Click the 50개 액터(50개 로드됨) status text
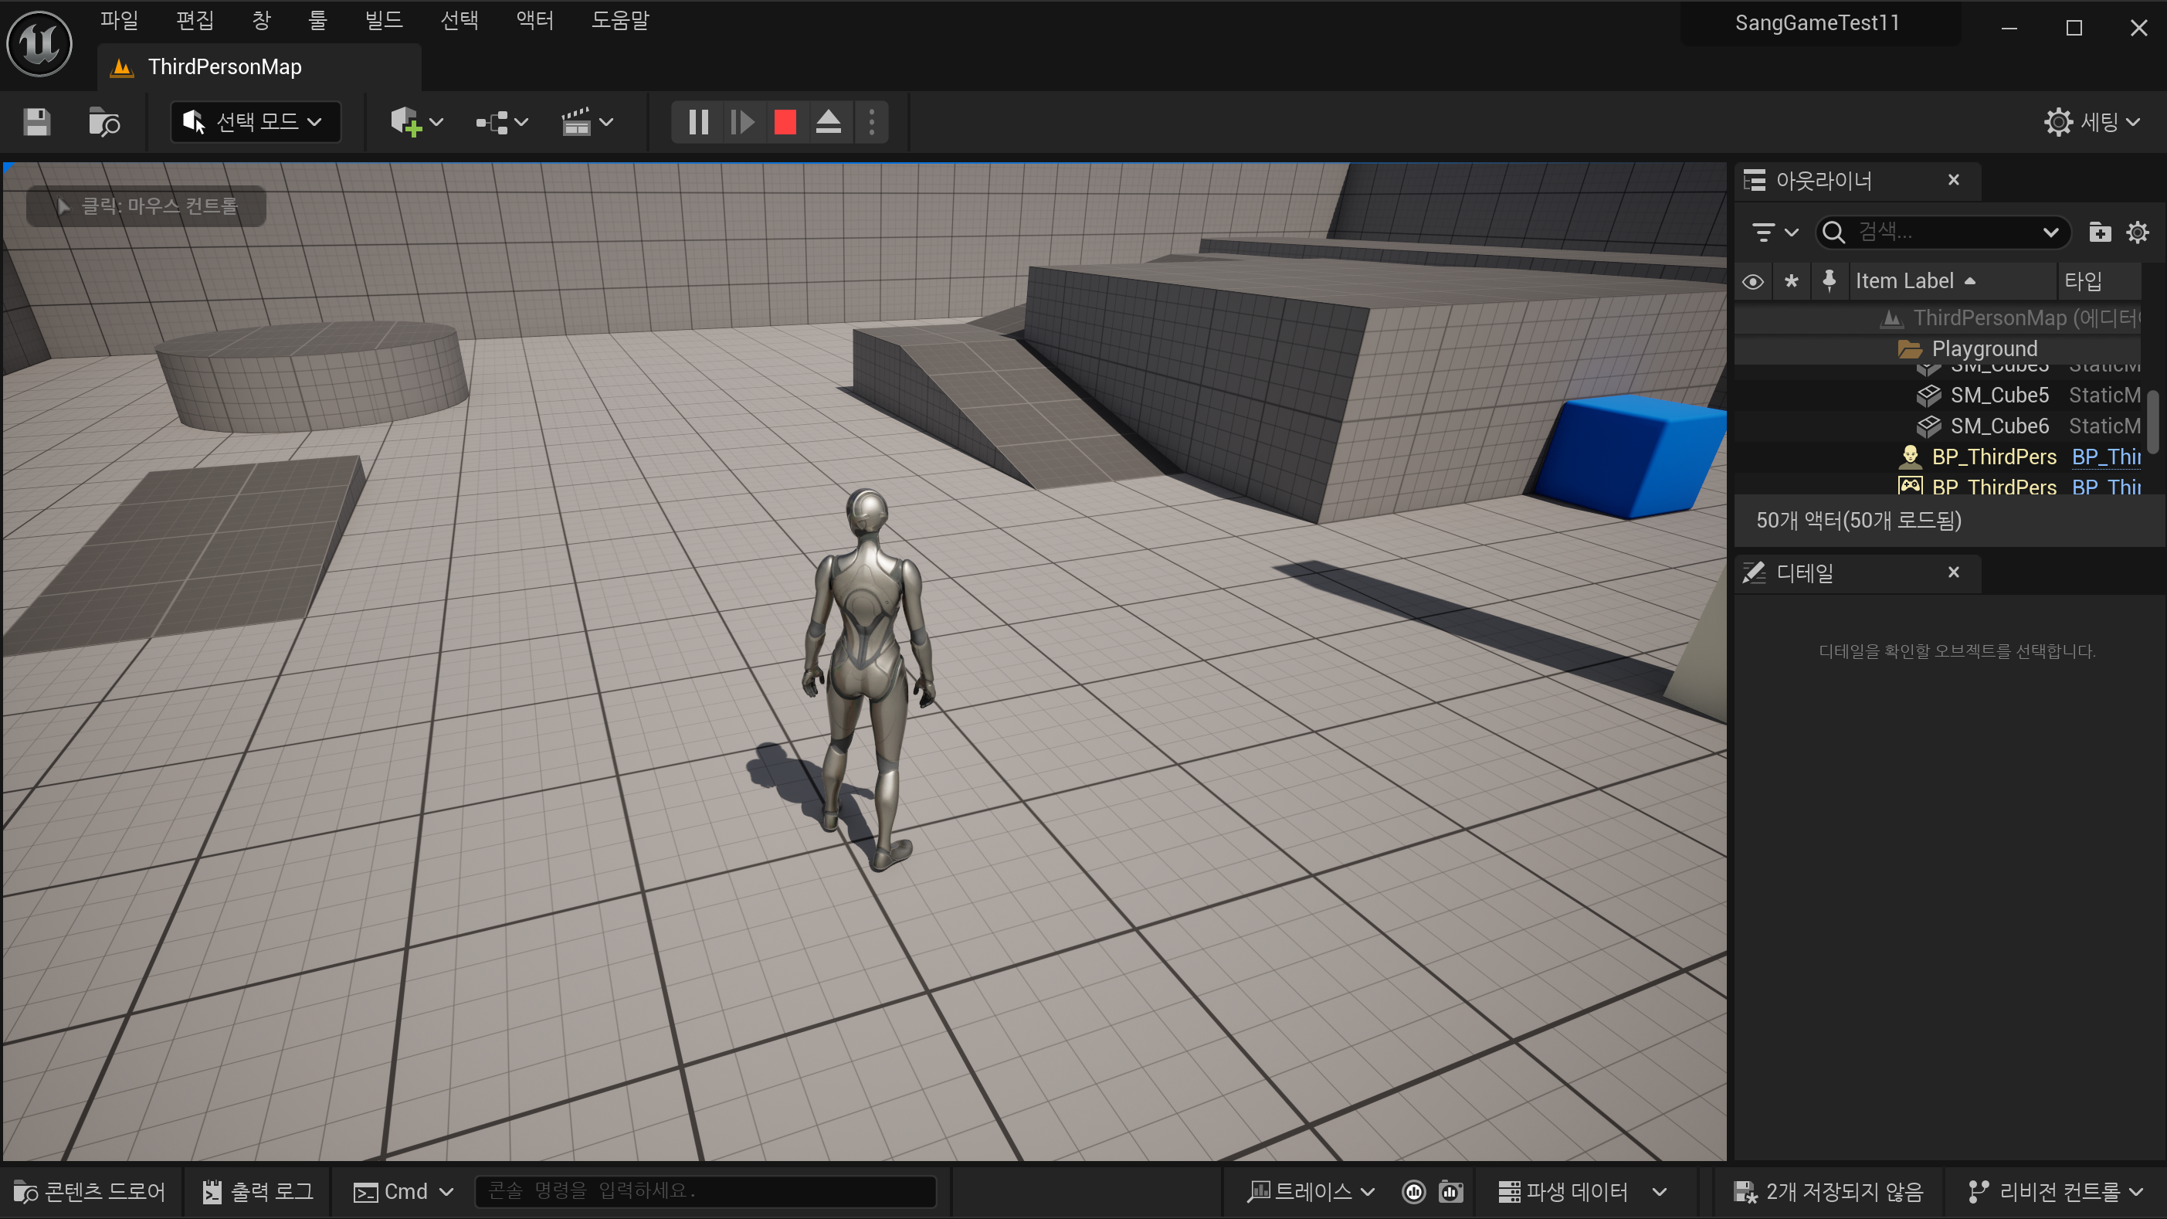 pos(1858,520)
